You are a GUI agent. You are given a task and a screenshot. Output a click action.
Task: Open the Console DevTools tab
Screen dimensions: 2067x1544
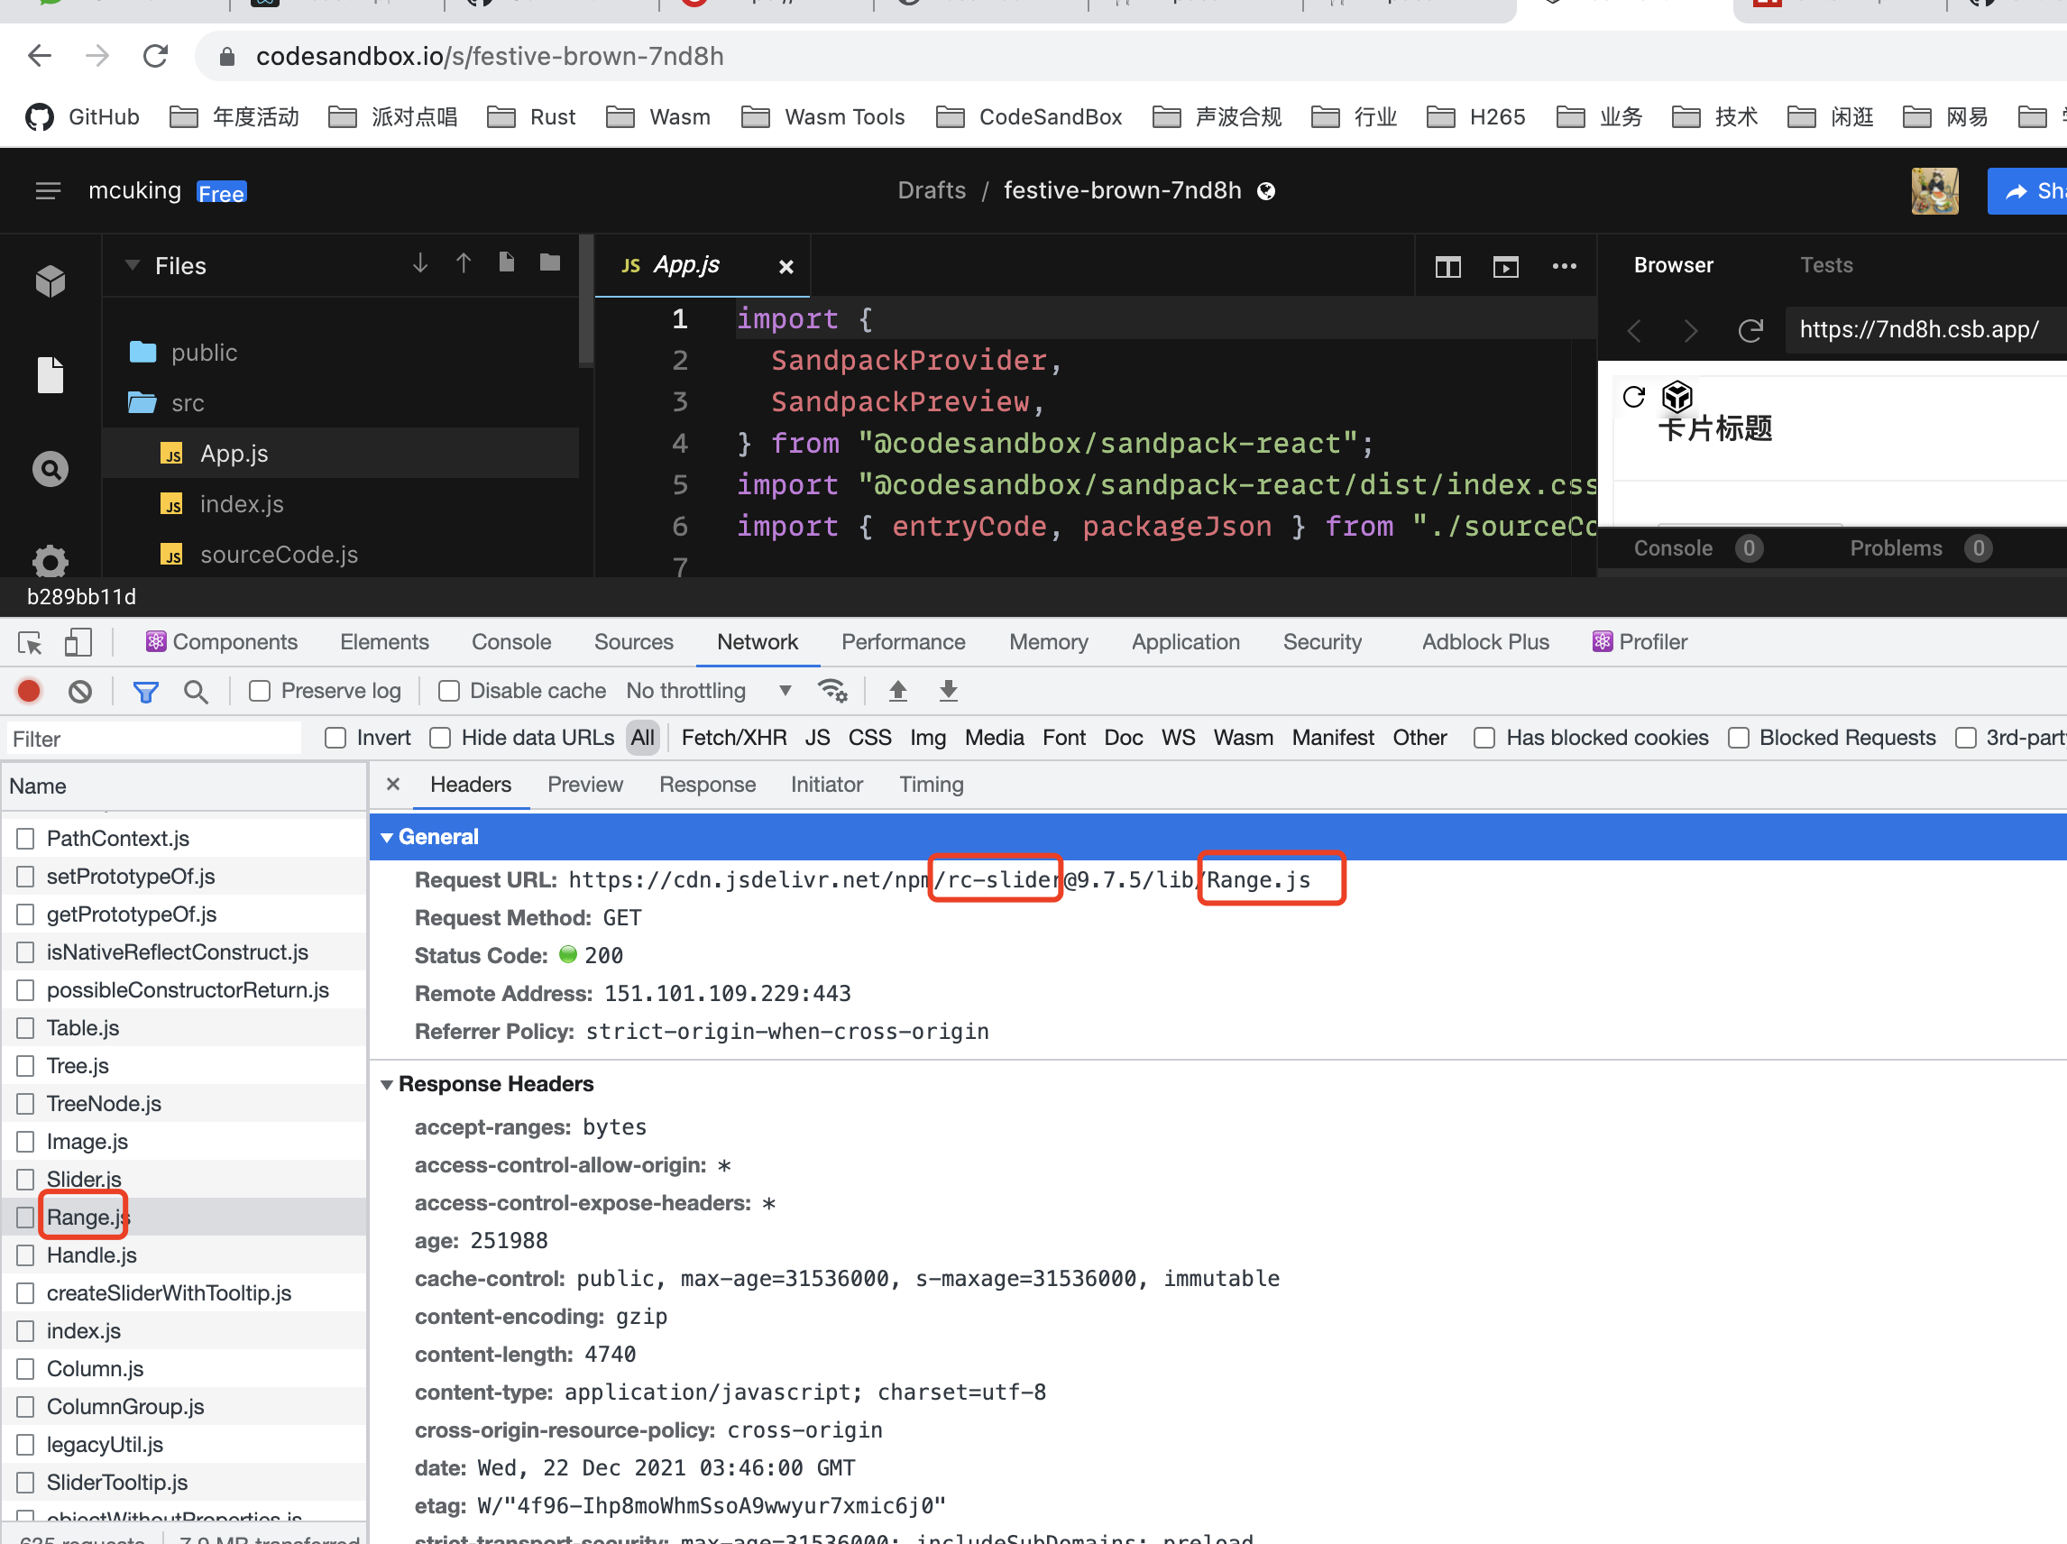point(510,642)
